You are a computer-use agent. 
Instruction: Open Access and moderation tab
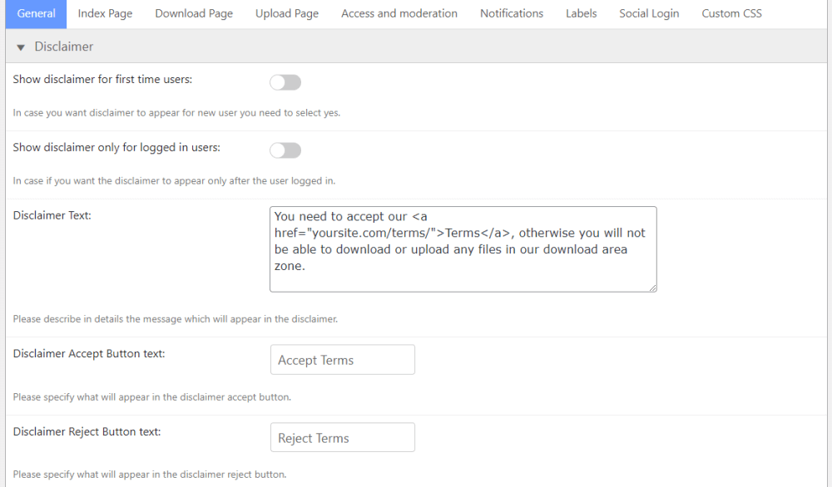point(399,13)
